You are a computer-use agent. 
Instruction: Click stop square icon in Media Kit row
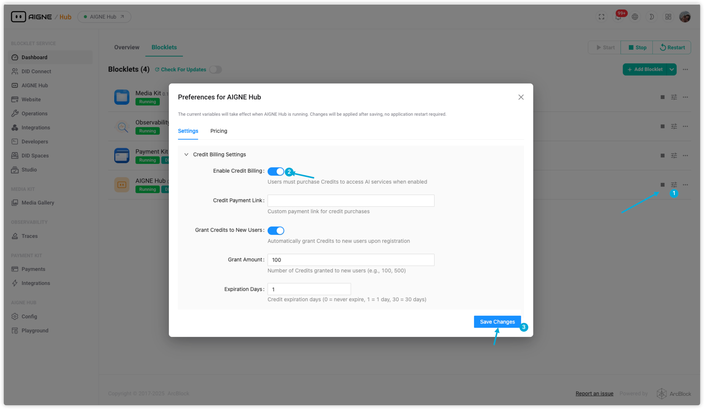point(663,98)
